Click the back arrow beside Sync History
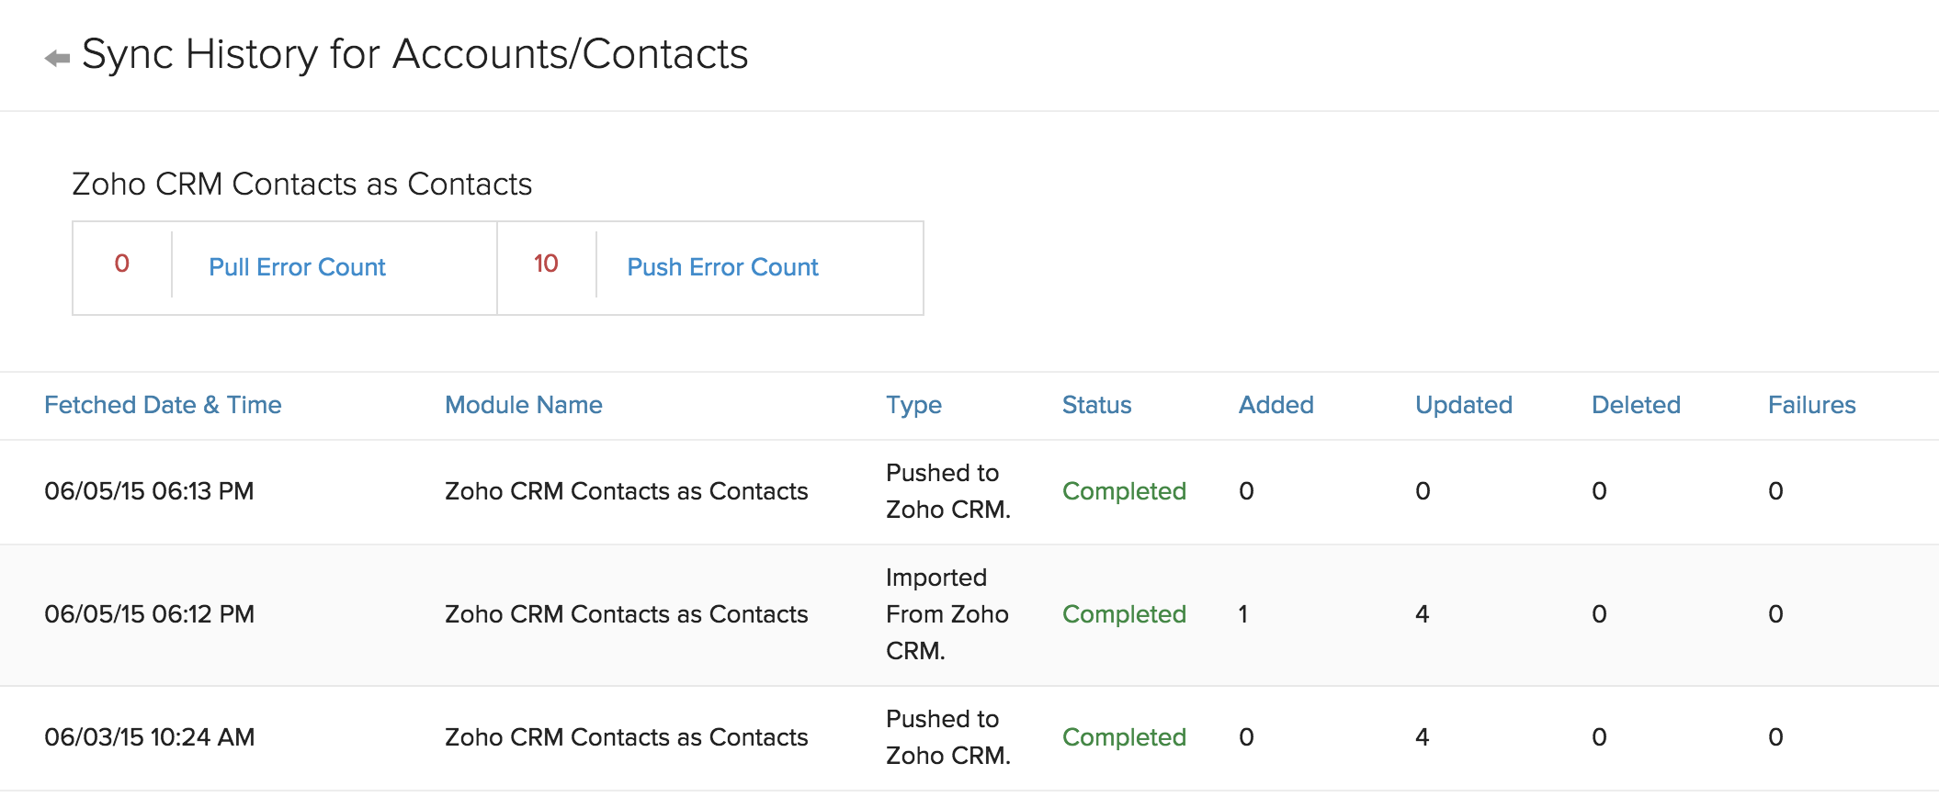The height and width of the screenshot is (797, 1939). 57,58
